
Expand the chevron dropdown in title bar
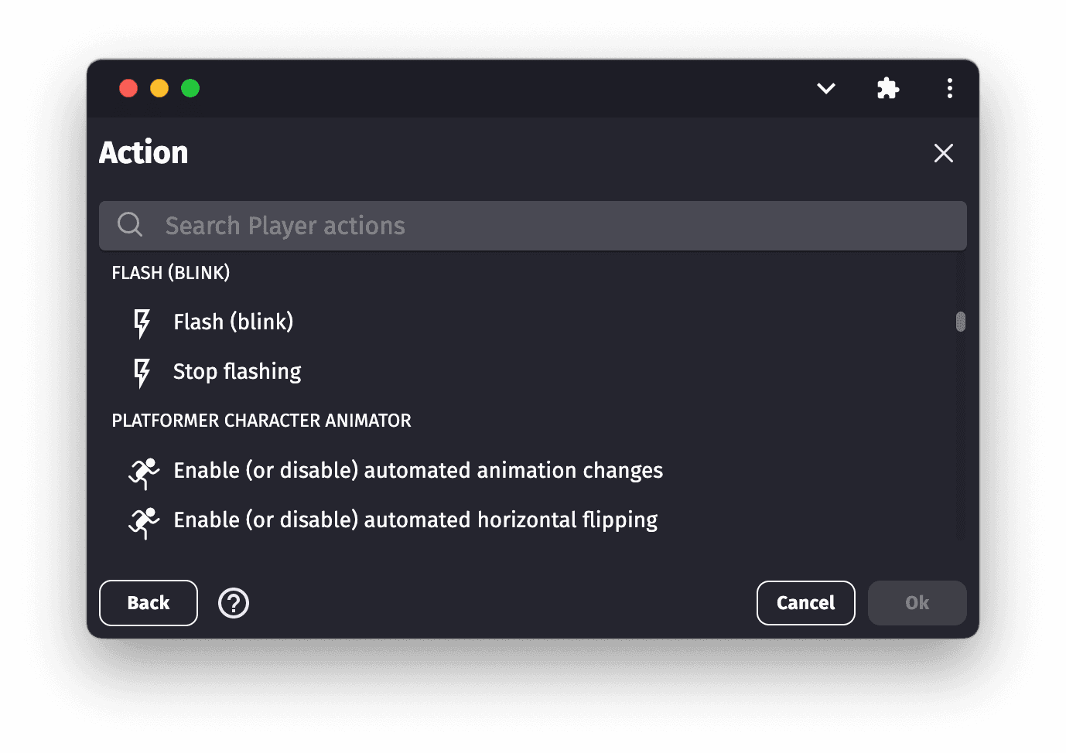pyautogui.click(x=826, y=88)
